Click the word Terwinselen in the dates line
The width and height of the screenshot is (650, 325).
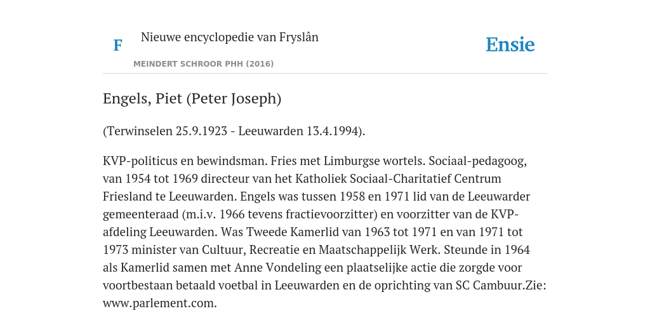click(139, 131)
